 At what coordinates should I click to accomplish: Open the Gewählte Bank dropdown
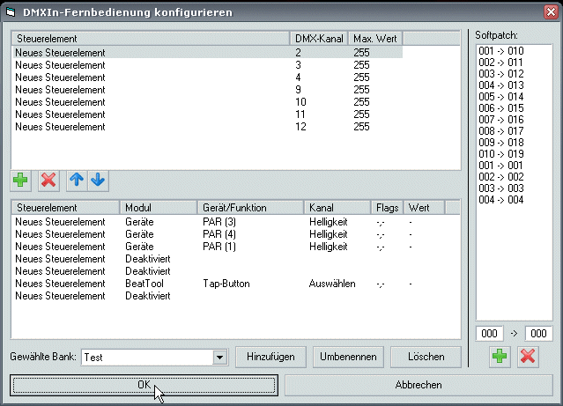[219, 357]
